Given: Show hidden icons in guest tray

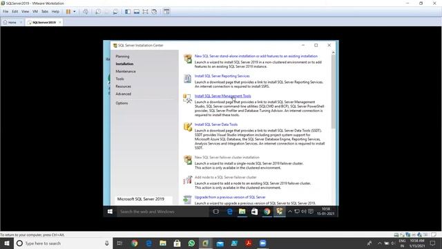Looking at the screenshot, I should [x=290, y=212].
